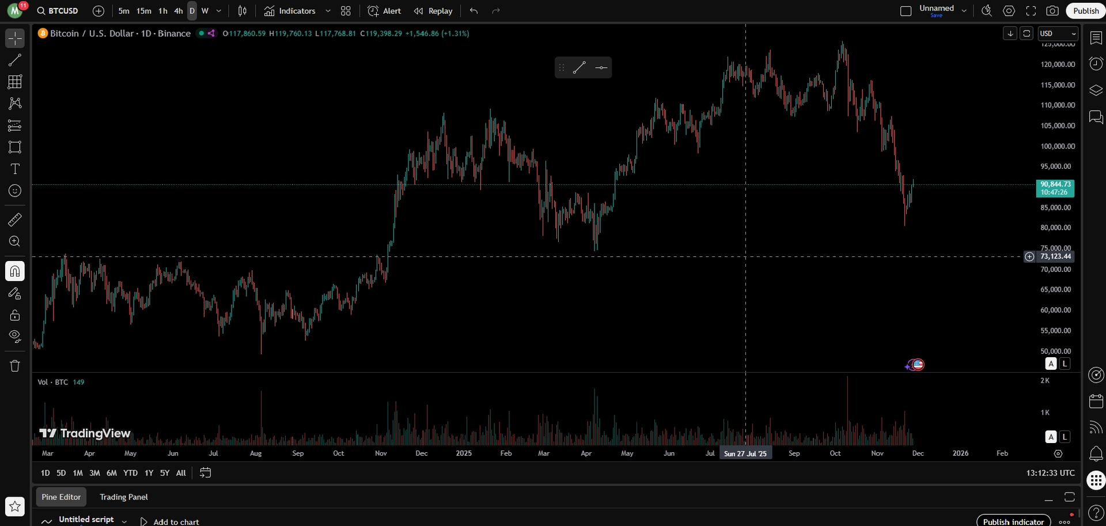Expand the Untitled script dropdown
This screenshot has height=526, width=1106.
click(124, 521)
